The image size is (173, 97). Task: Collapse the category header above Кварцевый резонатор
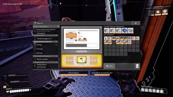pyautogui.click(x=56, y=62)
